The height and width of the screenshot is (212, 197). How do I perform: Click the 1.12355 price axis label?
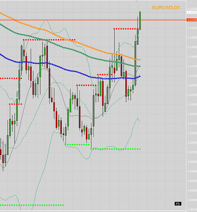192,9
